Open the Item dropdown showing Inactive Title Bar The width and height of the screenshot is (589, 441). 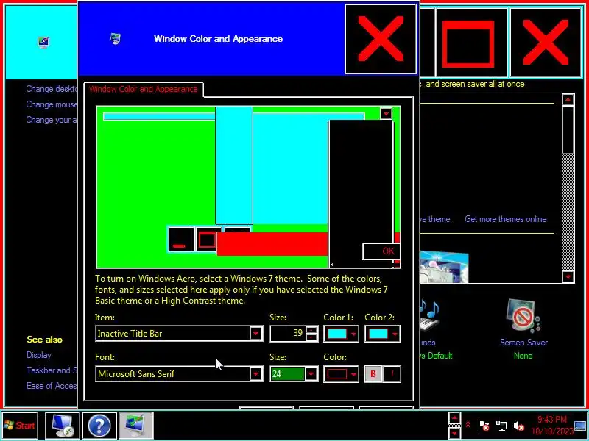coord(180,334)
